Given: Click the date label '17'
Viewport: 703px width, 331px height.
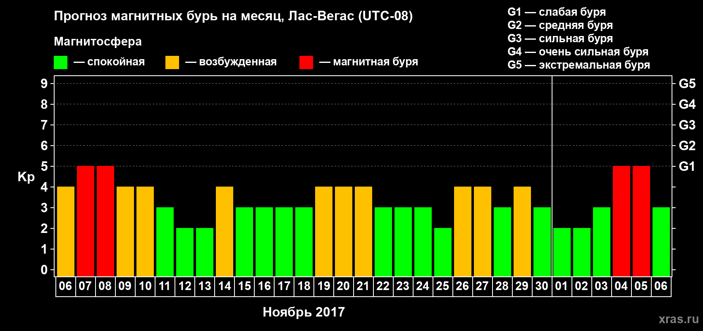Looking at the screenshot, I should tap(284, 286).
